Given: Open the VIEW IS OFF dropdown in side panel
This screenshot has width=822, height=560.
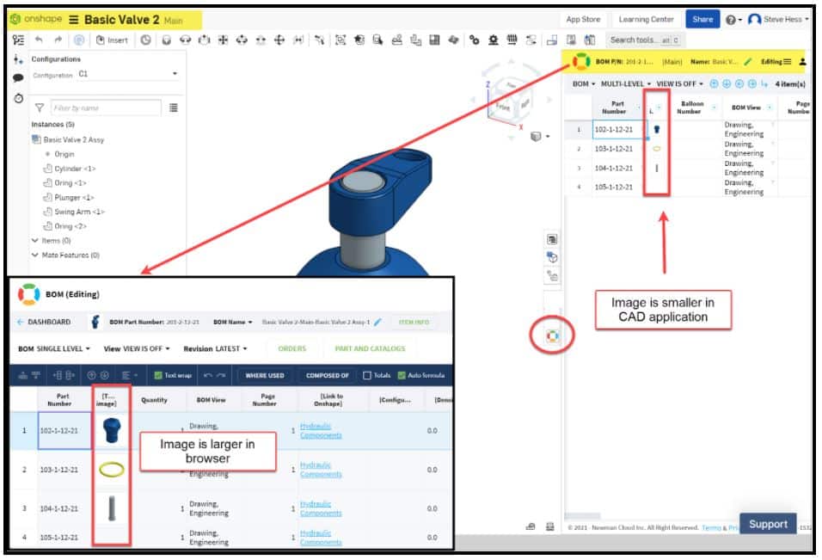Looking at the screenshot, I should tap(680, 84).
